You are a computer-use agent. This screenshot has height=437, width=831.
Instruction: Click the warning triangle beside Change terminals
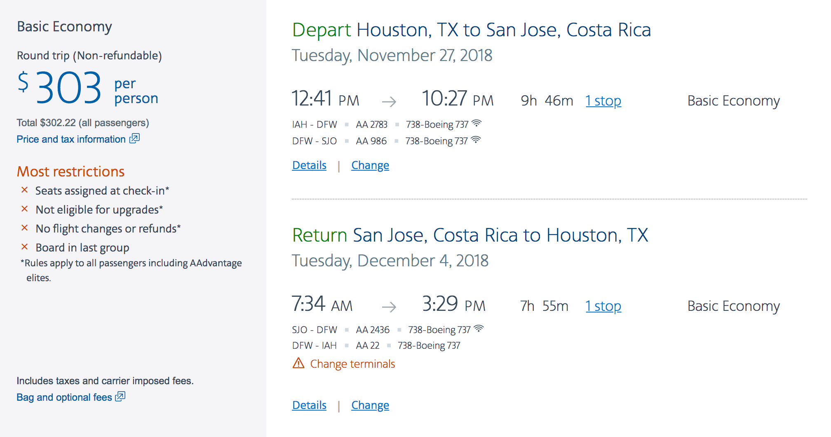(298, 363)
